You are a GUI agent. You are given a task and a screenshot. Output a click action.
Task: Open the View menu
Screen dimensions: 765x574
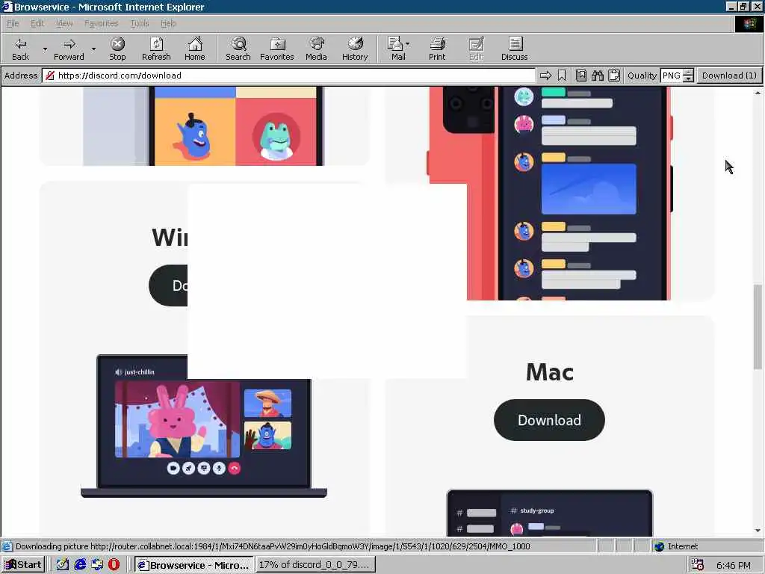[x=64, y=23]
